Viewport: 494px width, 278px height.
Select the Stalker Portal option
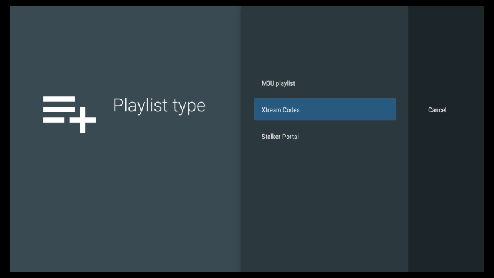point(280,137)
